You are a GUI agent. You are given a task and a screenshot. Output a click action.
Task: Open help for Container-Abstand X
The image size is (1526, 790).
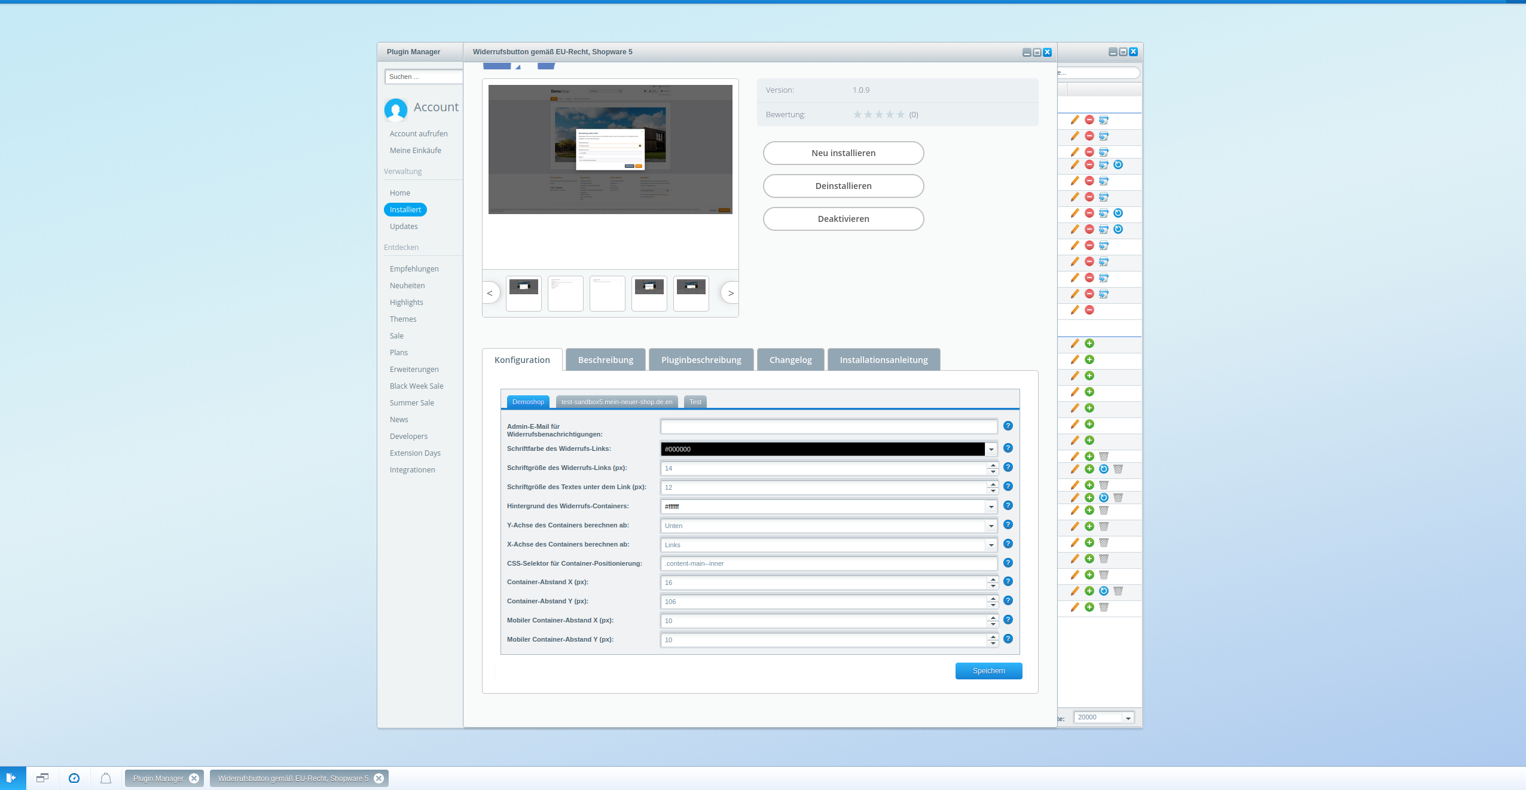(1008, 581)
